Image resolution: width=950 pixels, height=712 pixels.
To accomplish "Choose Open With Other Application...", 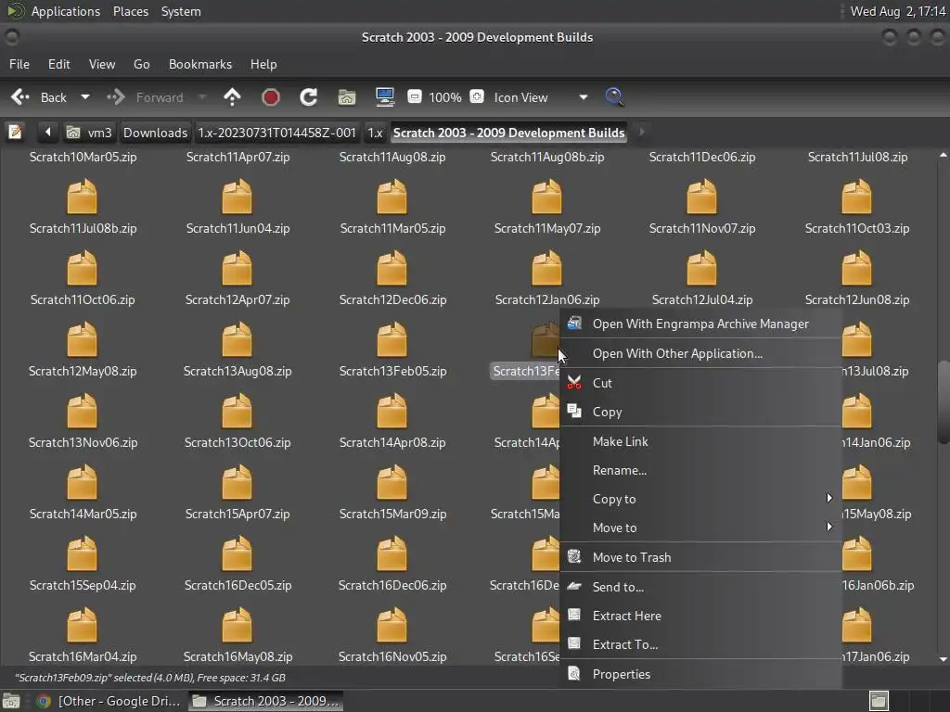I will point(701,353).
